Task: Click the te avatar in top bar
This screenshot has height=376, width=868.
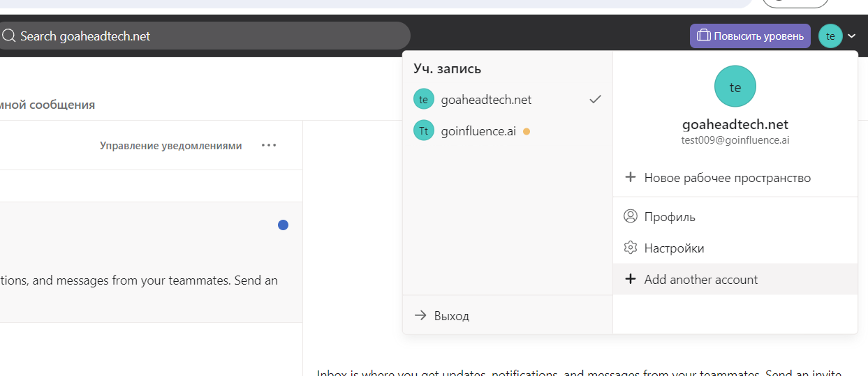Action: (830, 36)
